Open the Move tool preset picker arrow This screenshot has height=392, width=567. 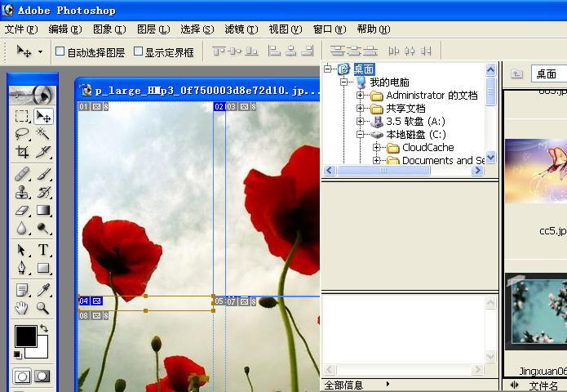click(x=41, y=51)
